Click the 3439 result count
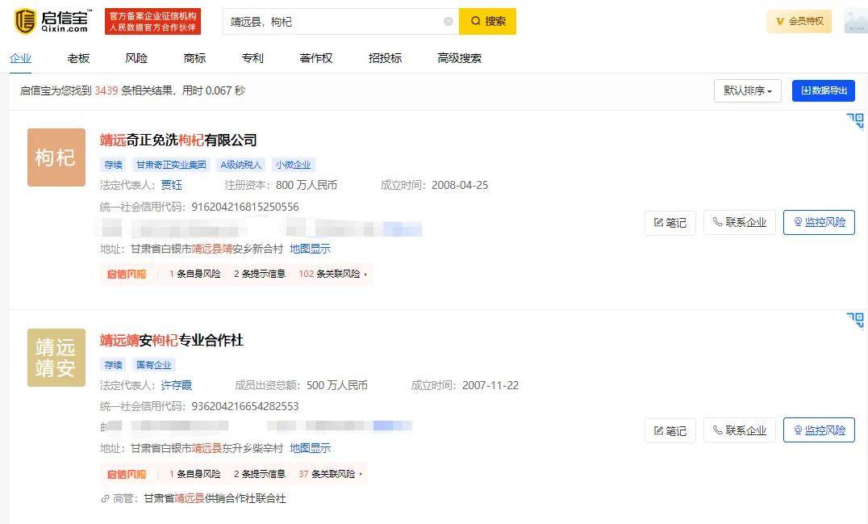 click(x=106, y=90)
